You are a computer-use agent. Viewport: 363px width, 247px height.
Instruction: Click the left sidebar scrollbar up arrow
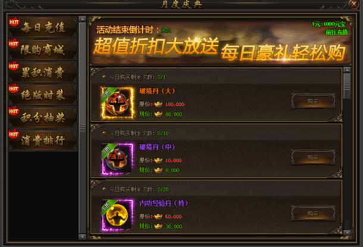pos(82,19)
